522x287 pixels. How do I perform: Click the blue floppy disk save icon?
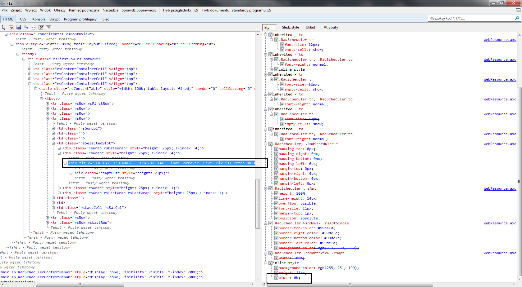pos(19,27)
